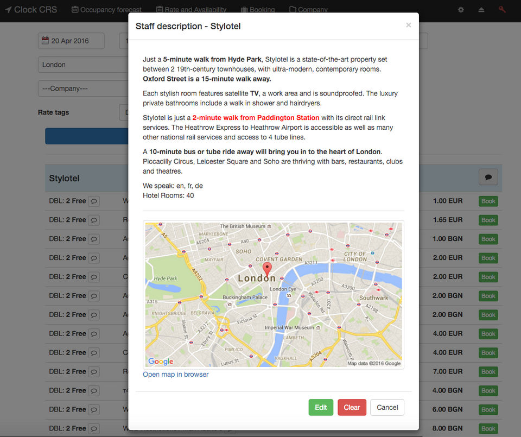The image size is (521, 437).
Task: Book the 1.00 BGN rate
Action: pyautogui.click(x=488, y=239)
